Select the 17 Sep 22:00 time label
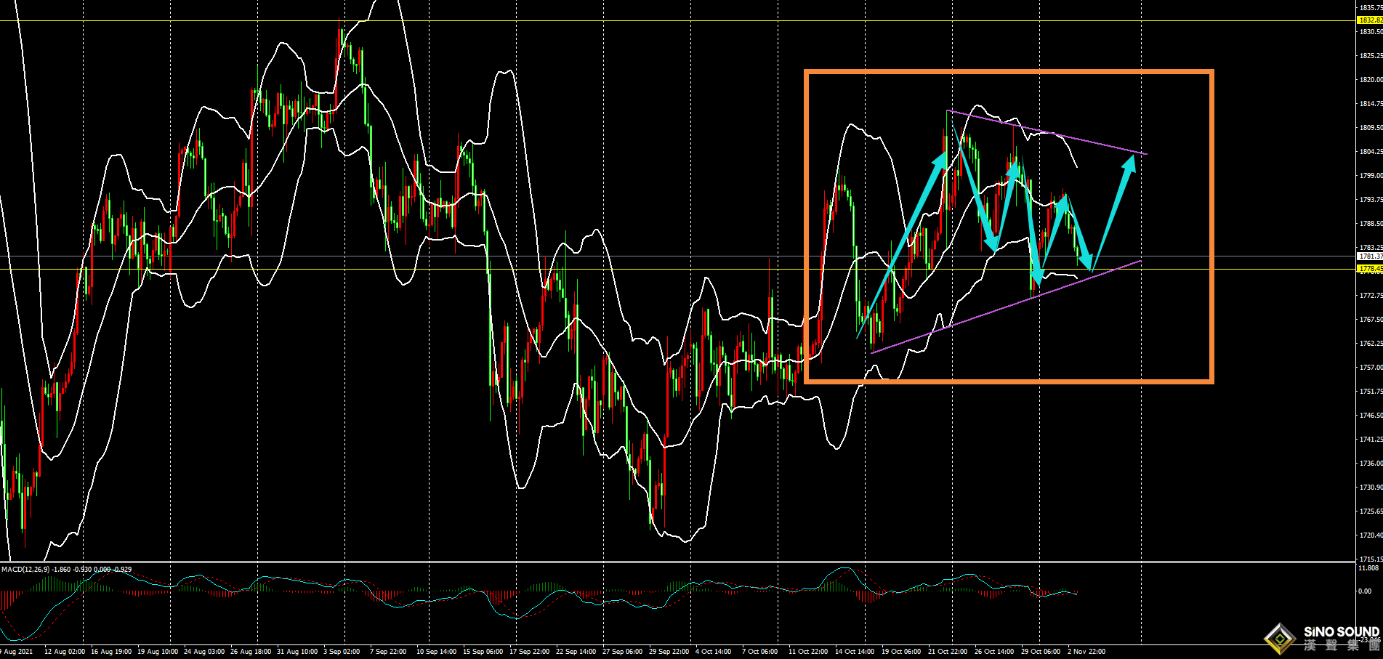The image size is (1383, 659). click(x=529, y=652)
